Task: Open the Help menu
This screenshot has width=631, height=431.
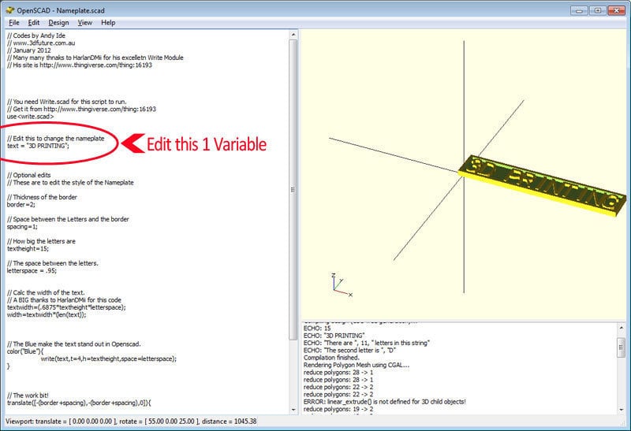Action: pos(108,23)
